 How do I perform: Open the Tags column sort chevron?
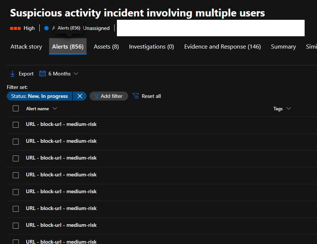click(x=289, y=108)
